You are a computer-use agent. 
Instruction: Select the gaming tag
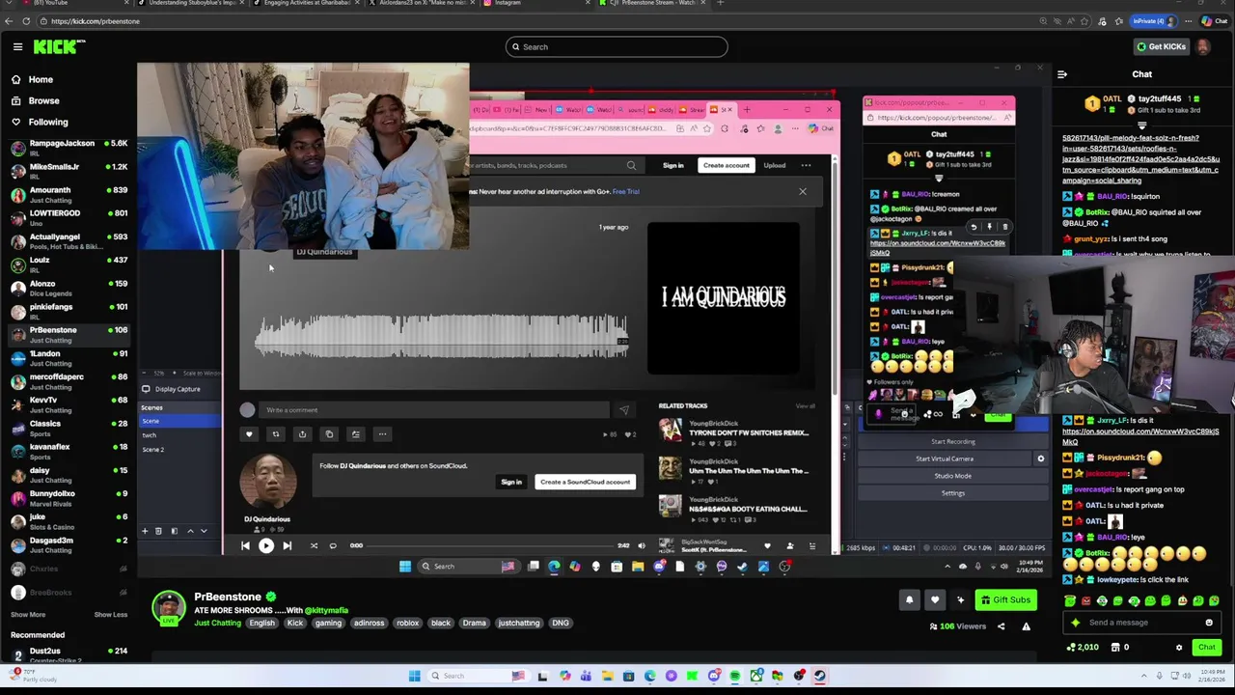click(x=328, y=624)
